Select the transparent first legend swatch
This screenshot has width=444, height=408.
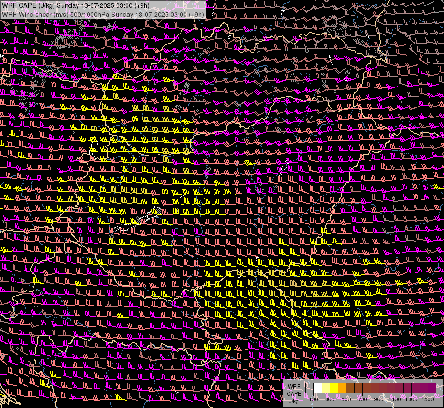(309, 388)
